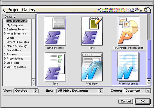
Task: Expand the Business Forms category
Action: click(x=4, y=29)
